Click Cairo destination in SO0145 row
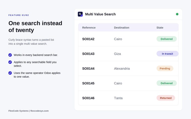This screenshot has width=191, height=119. coord(118,83)
